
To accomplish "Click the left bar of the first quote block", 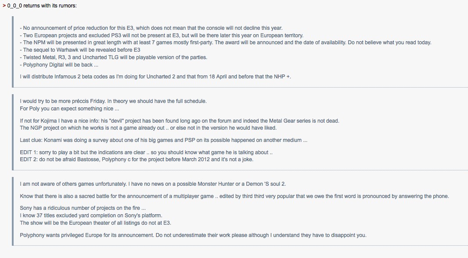I will pos(13,52).
